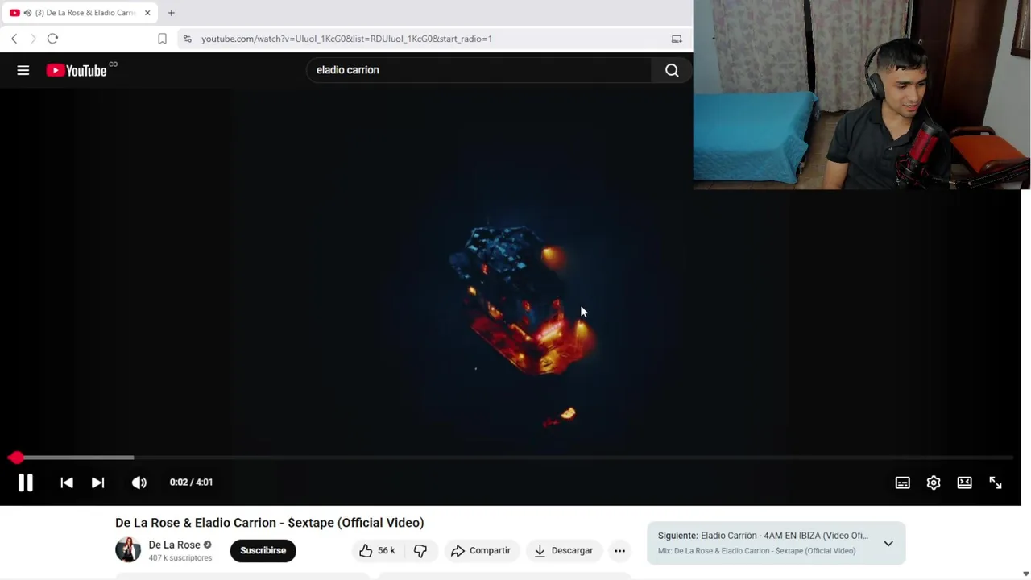The width and height of the screenshot is (1031, 580).
Task: Like the video with 56 k
Action: coord(377,550)
